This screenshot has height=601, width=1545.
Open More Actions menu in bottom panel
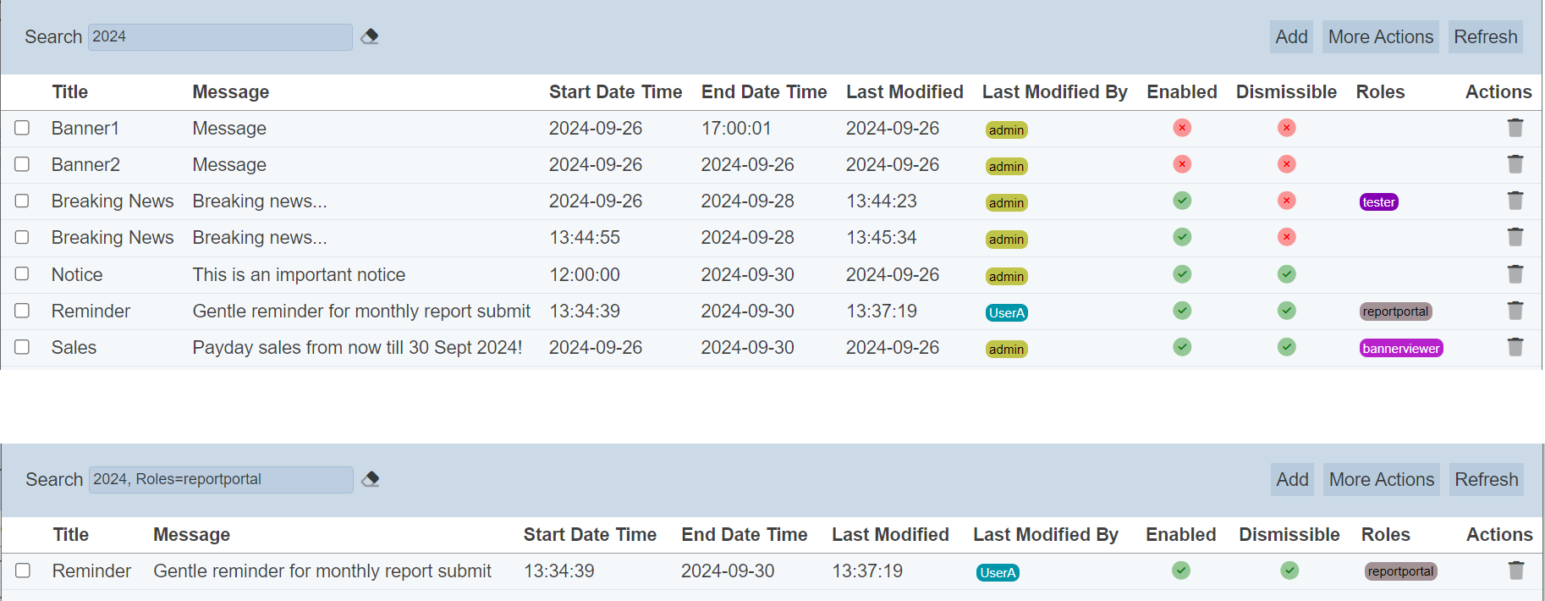[1381, 480]
